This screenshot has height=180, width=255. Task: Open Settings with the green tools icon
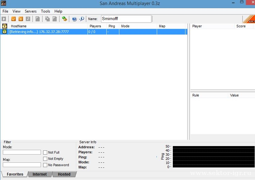click(65, 19)
